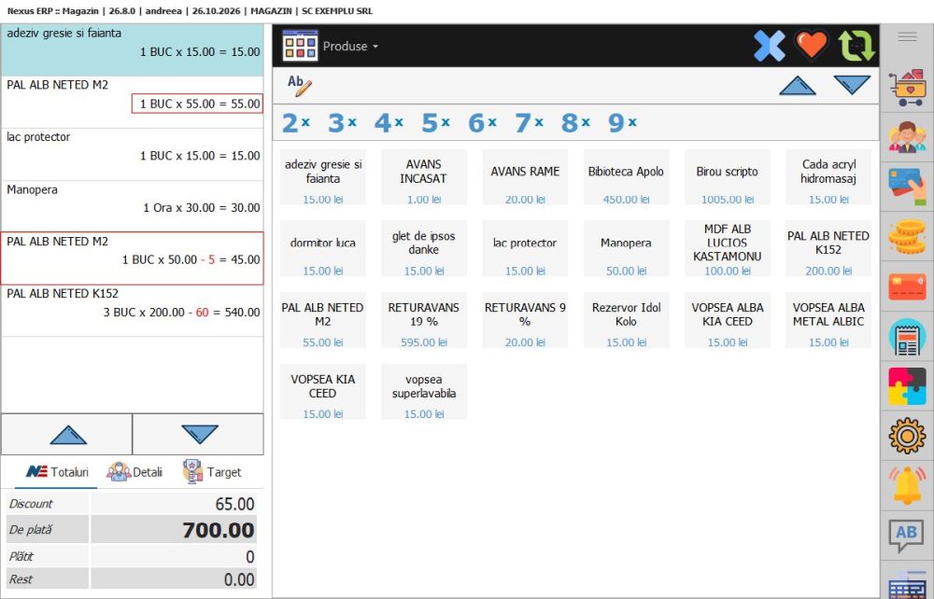This screenshot has height=599, width=934.
Task: Open the receipt document sidebar icon
Action: tap(907, 337)
